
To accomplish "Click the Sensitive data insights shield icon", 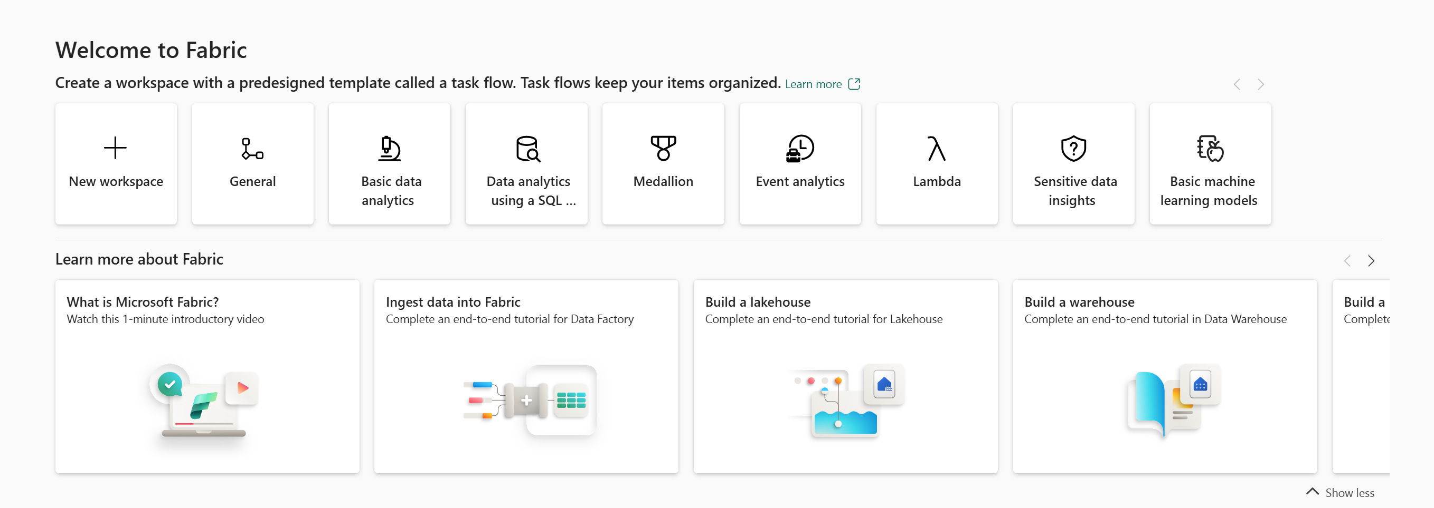I will point(1073,149).
